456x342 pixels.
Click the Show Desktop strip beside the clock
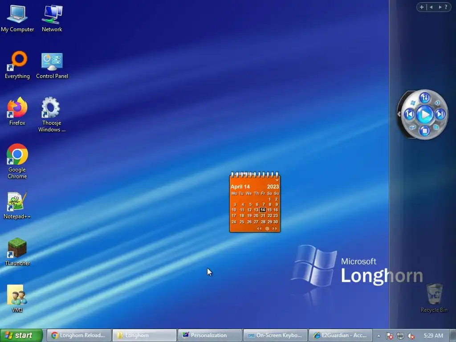pyautogui.click(x=452, y=335)
